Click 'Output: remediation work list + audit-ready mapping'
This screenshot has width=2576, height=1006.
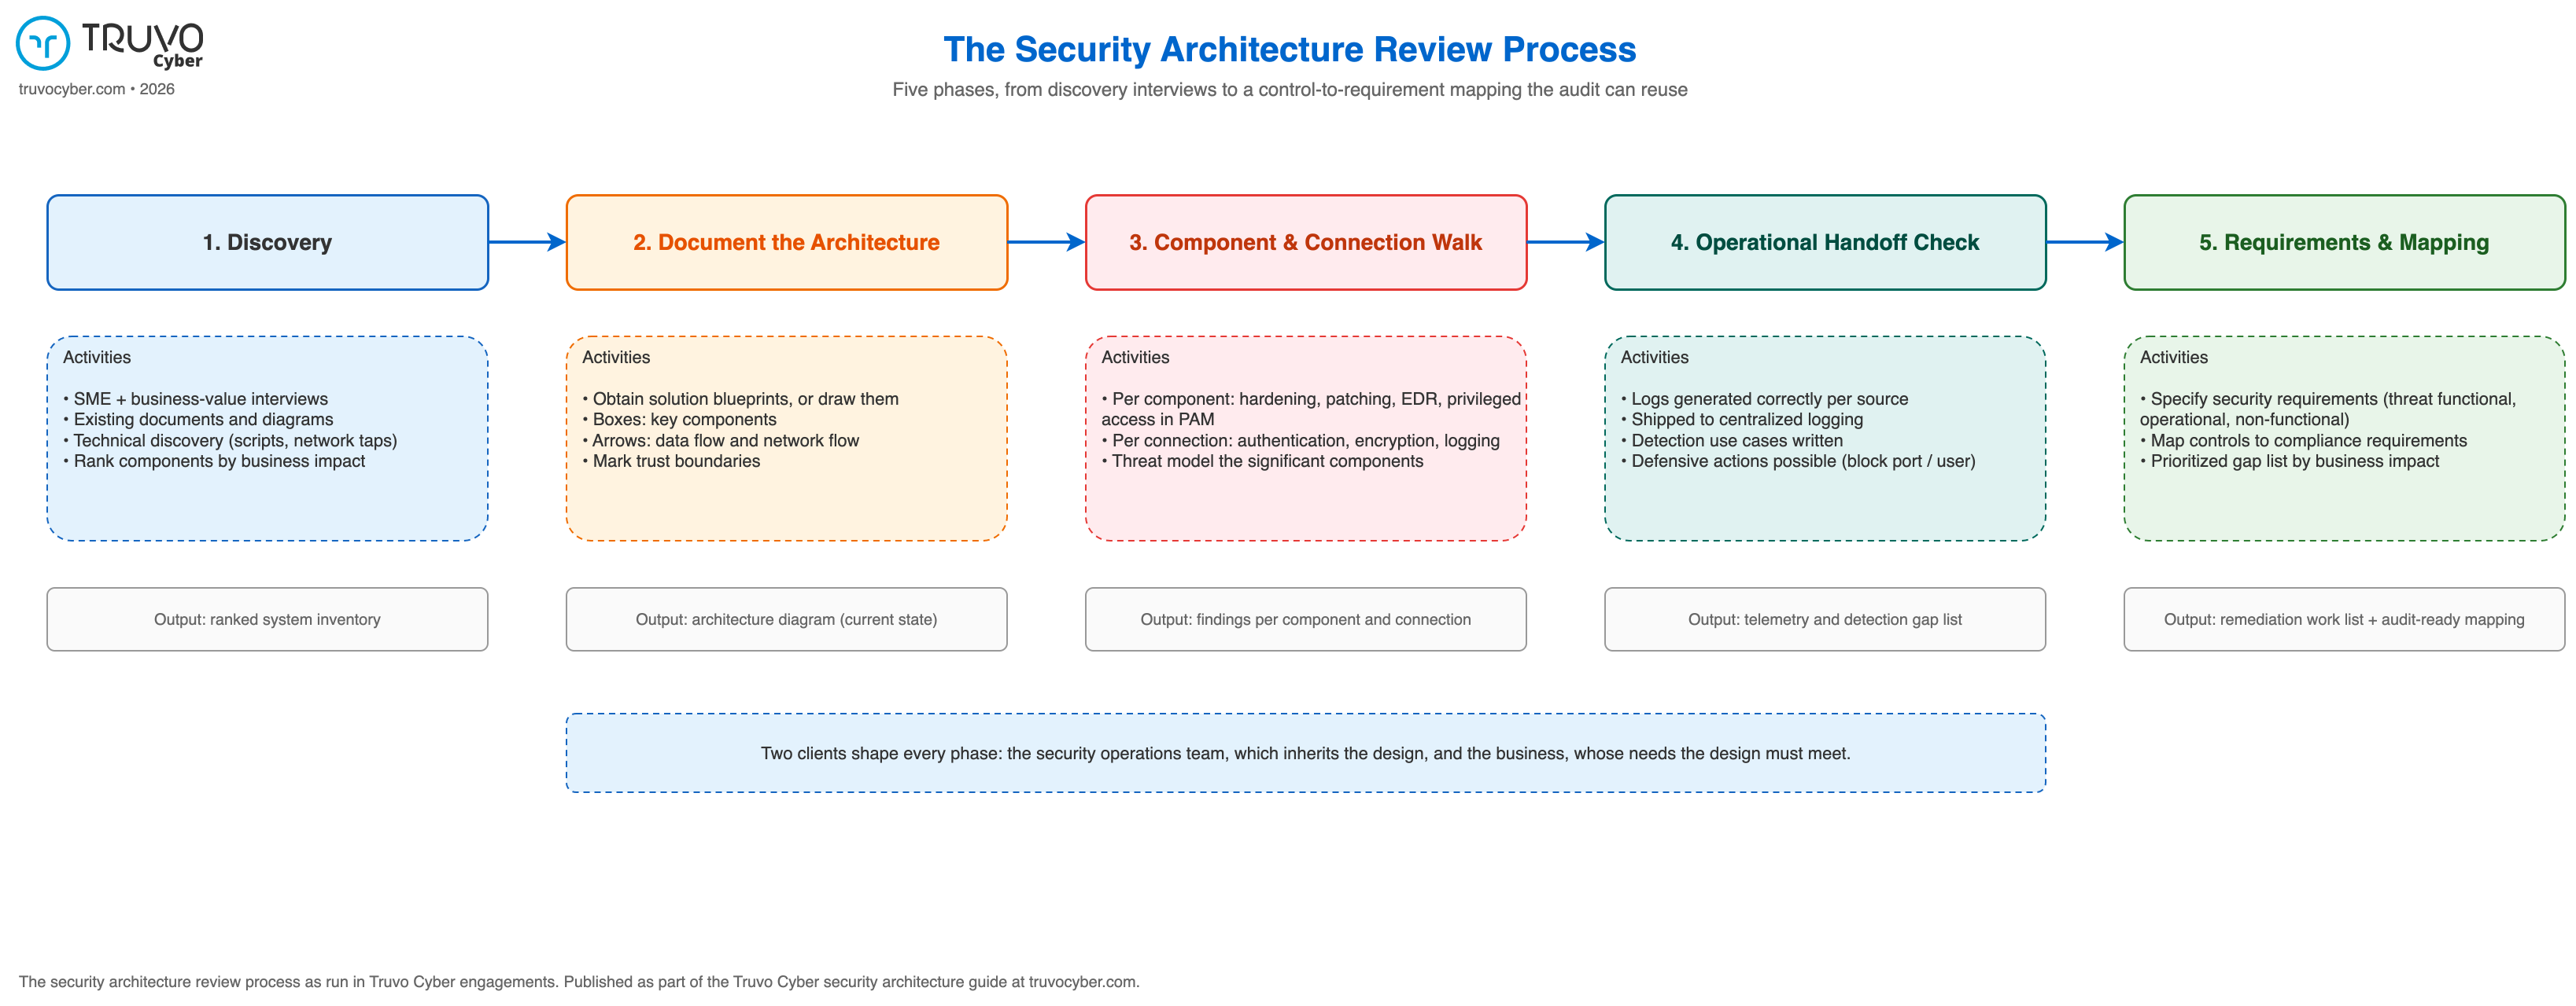pos(2344,619)
